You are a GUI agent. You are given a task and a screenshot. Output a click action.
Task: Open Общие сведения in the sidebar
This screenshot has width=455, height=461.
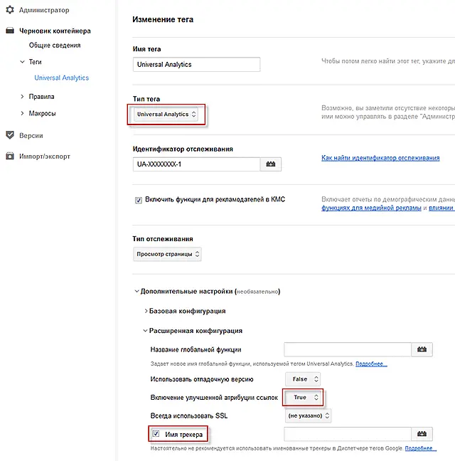(55, 46)
